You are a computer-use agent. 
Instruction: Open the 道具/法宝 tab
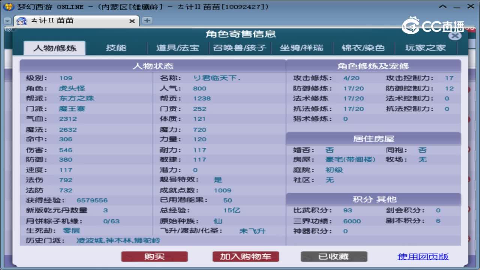point(177,48)
